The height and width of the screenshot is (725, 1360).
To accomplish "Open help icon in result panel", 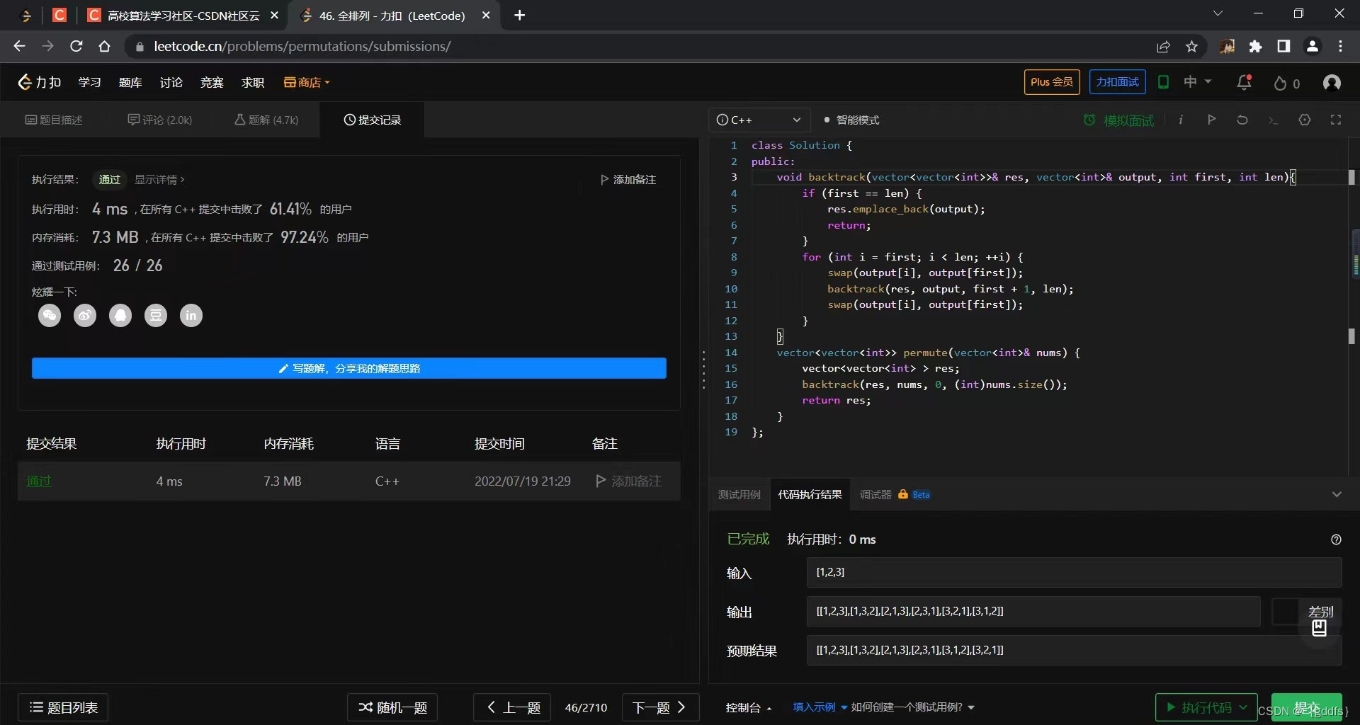I will 1336,540.
